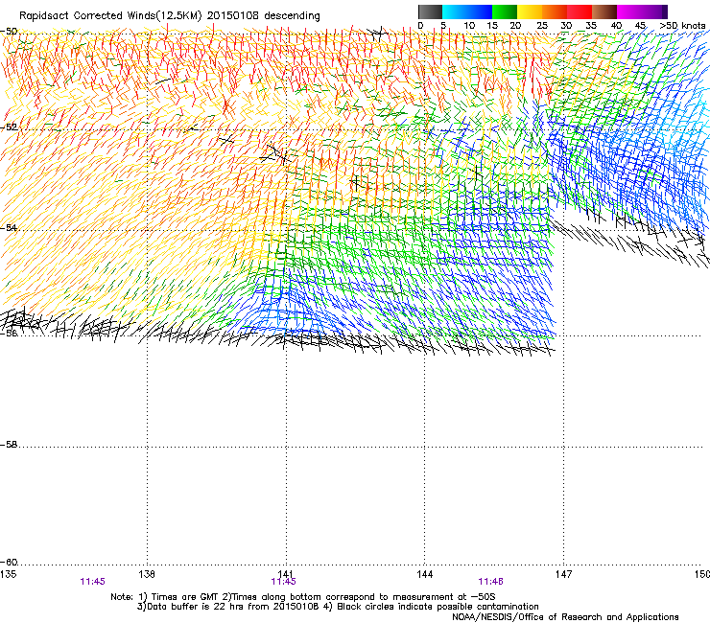Click the red 30-35 knots color swatch
The image size is (710, 623).
point(580,12)
